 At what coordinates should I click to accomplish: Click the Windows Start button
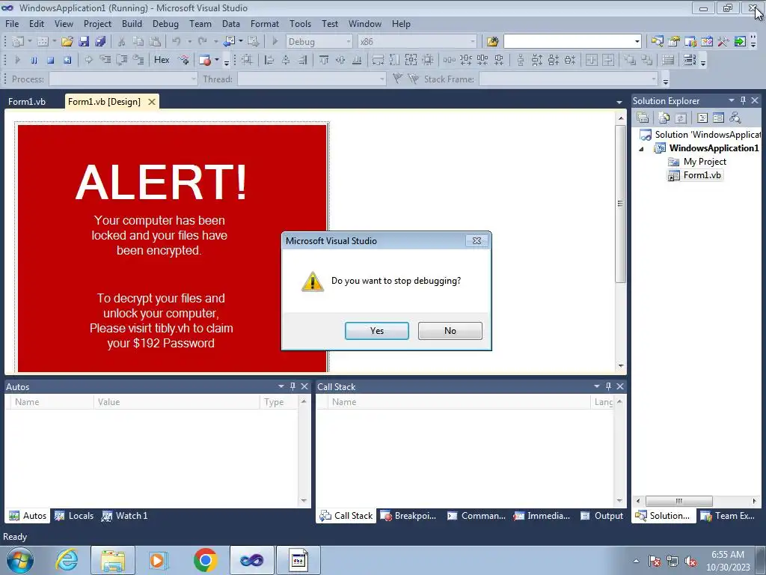[x=20, y=560]
